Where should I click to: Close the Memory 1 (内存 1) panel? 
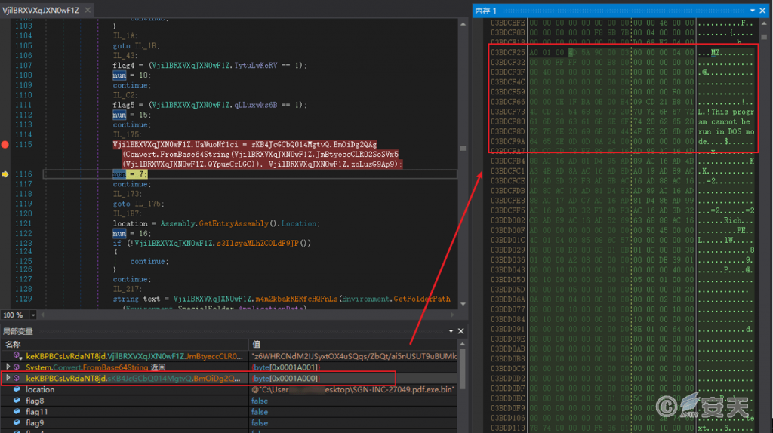[763, 11]
